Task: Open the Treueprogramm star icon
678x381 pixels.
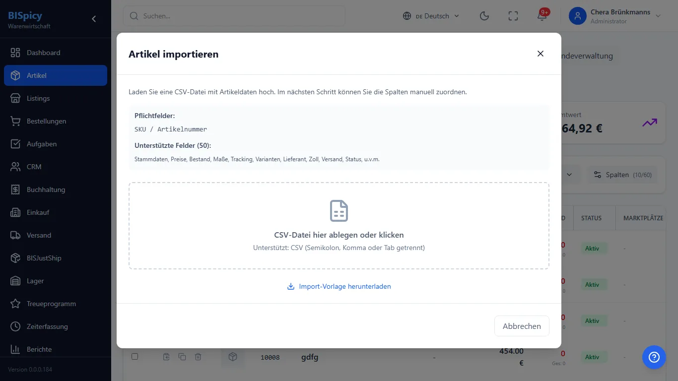Action: 15,304
